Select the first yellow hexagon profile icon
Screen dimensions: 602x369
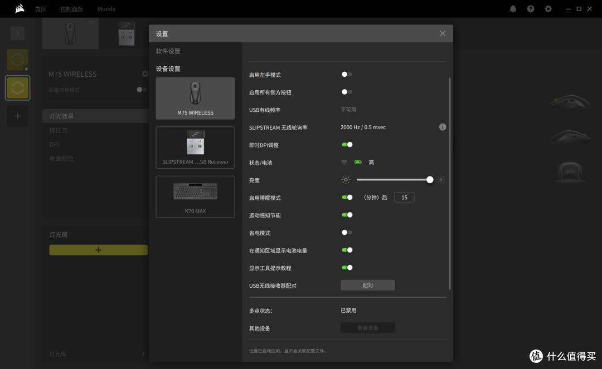tap(18, 60)
